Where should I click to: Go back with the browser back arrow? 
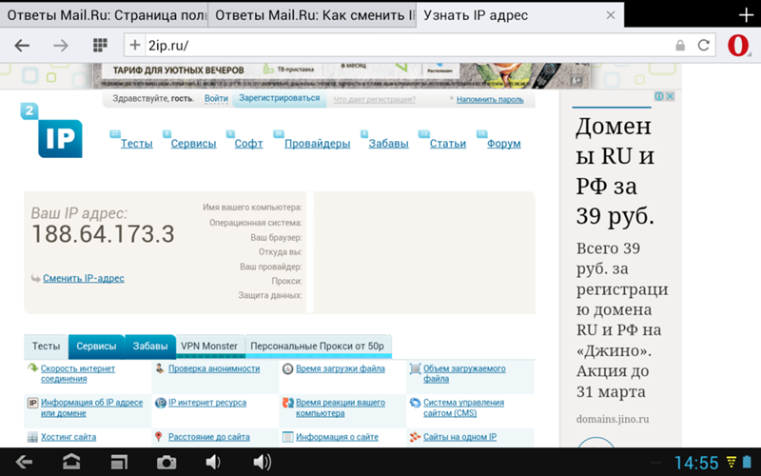(22, 46)
